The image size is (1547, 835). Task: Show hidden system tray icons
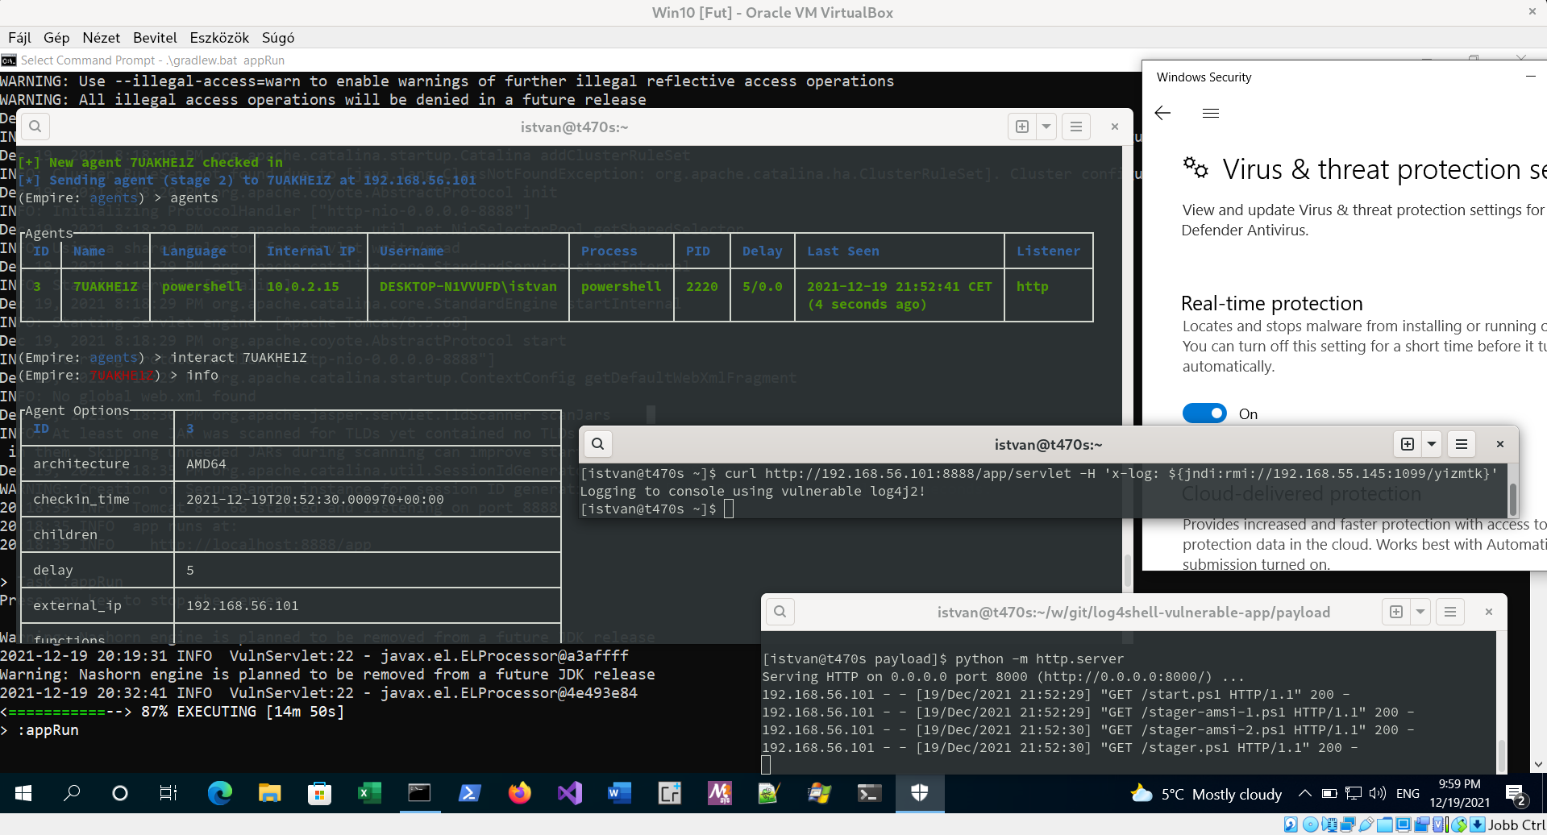click(1304, 794)
